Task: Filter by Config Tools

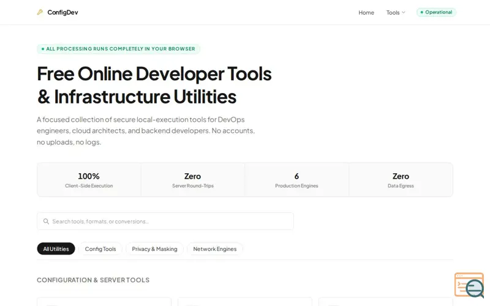Action: [100, 249]
